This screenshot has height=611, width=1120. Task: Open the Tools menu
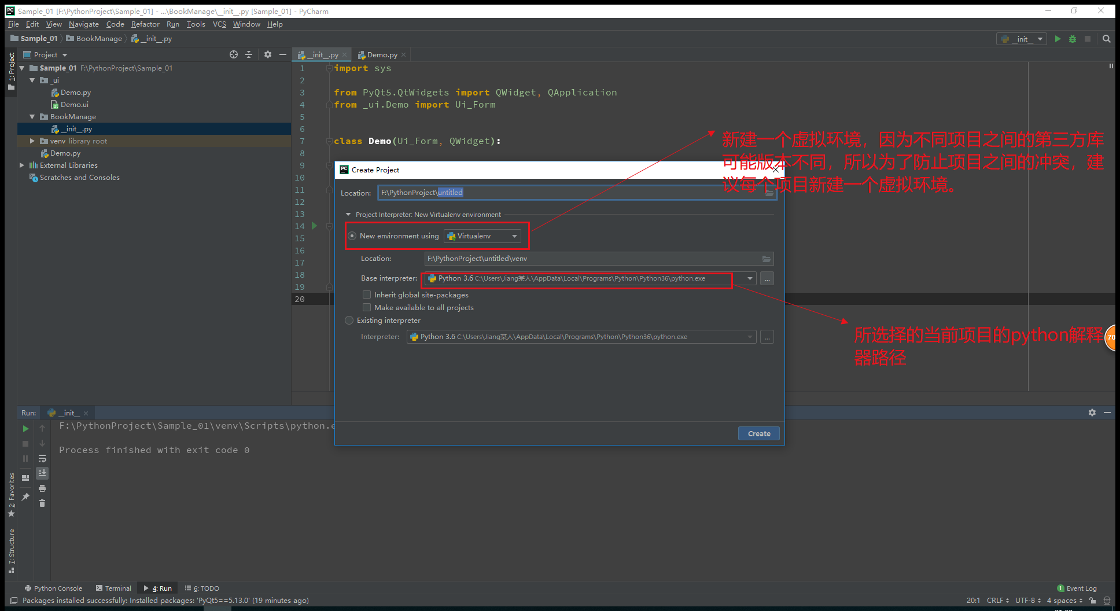(196, 24)
